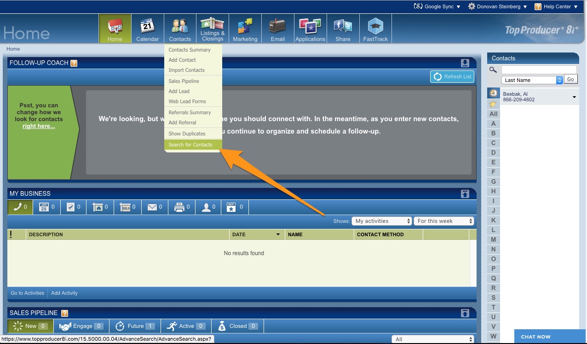
Task: Open the Email mailbox icon
Action: pyautogui.click(x=278, y=29)
